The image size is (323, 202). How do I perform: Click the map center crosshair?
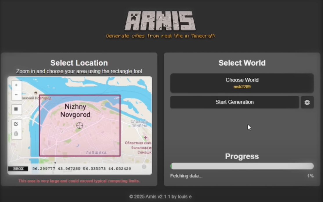[80, 125]
